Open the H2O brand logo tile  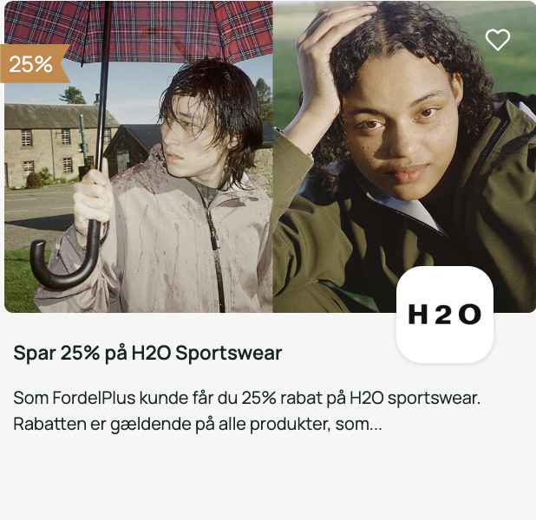tap(444, 315)
